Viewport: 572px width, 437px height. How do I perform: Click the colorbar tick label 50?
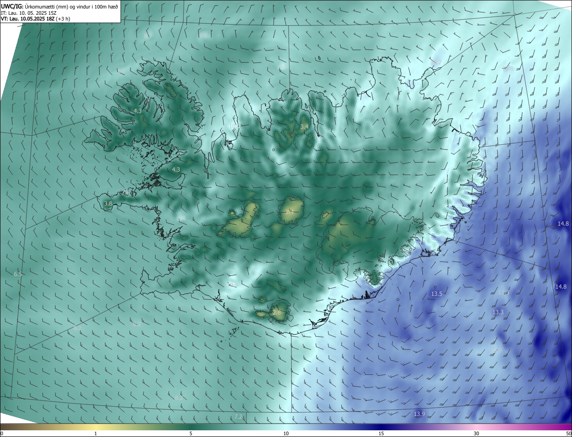coord(568,433)
